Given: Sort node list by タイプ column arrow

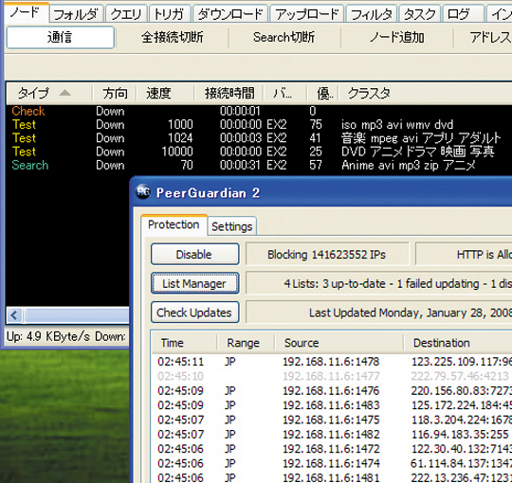Looking at the screenshot, I should tap(65, 93).
